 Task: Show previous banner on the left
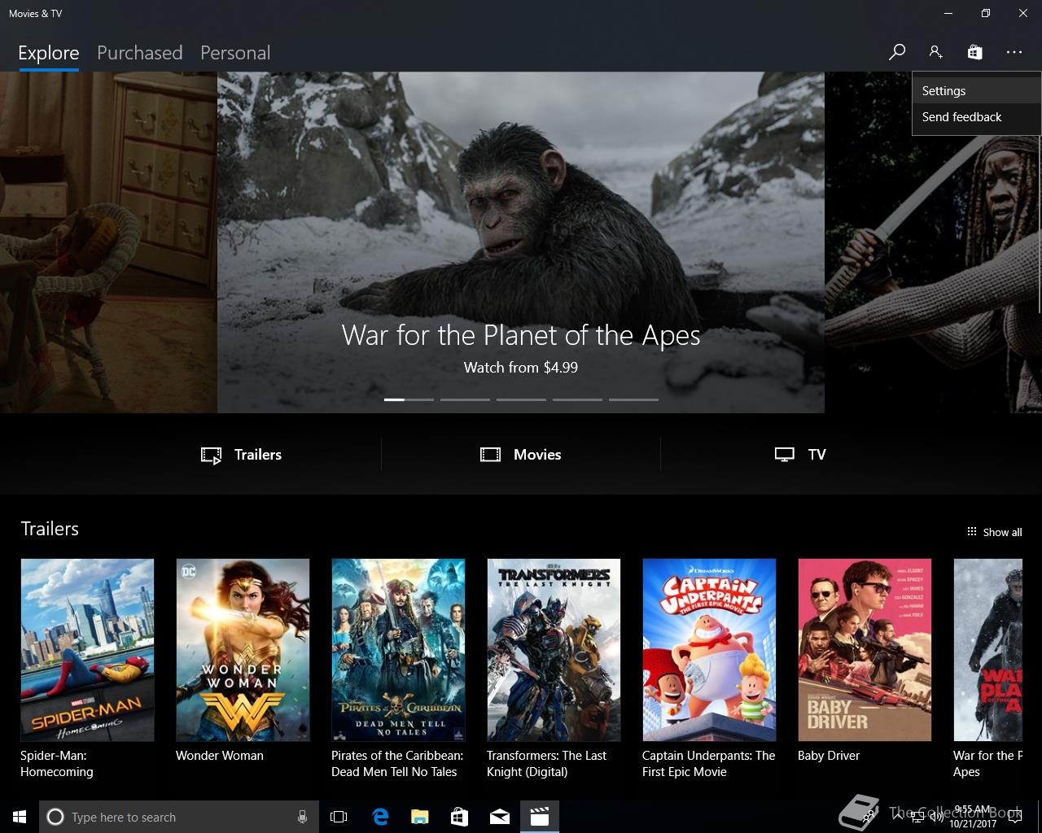click(108, 242)
